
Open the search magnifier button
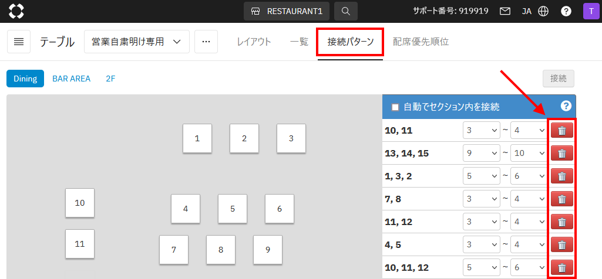coord(346,11)
